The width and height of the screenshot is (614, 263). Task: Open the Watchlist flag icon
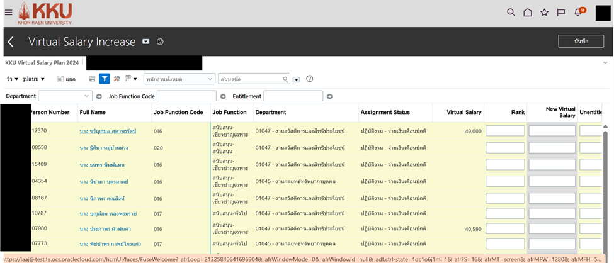(x=560, y=12)
